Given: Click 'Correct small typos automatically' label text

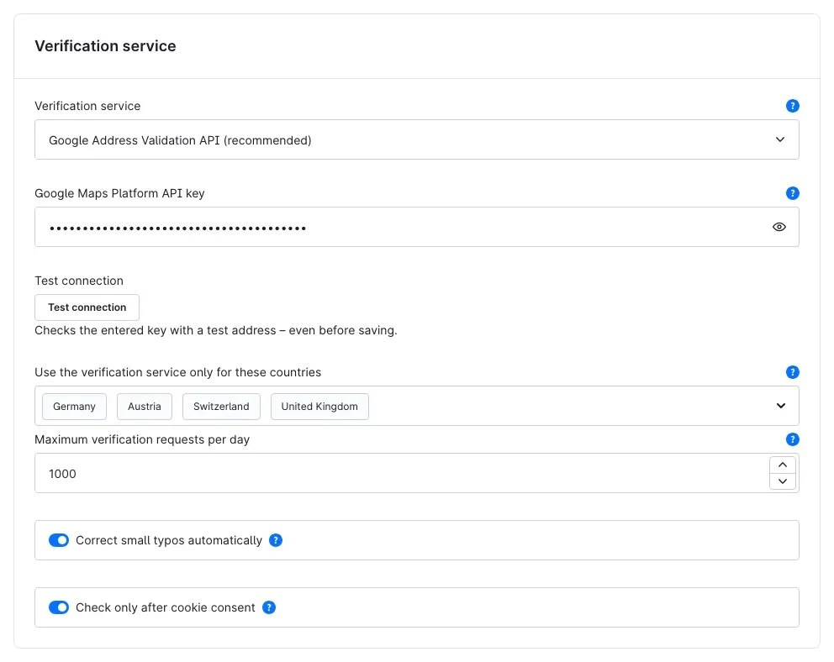Looking at the screenshot, I should click(x=169, y=540).
